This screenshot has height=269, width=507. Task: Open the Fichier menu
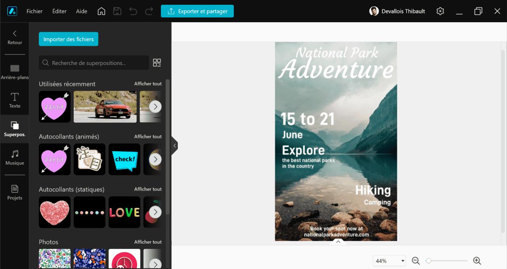coord(34,11)
